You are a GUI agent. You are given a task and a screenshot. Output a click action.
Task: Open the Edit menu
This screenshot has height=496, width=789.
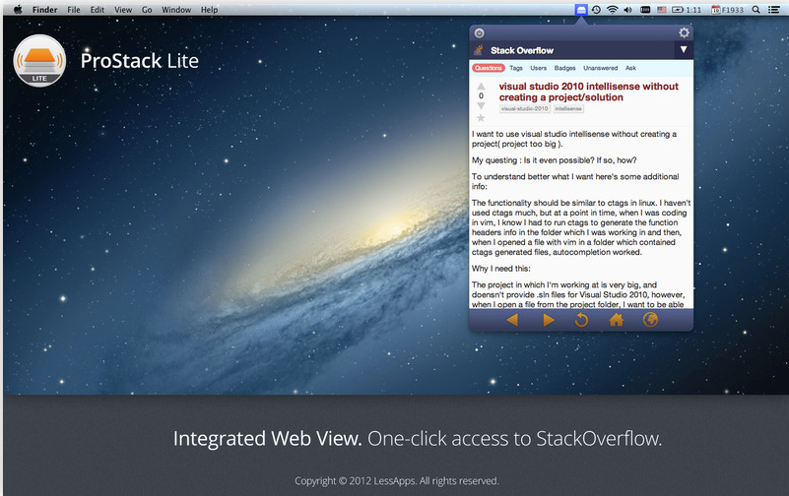coord(98,10)
